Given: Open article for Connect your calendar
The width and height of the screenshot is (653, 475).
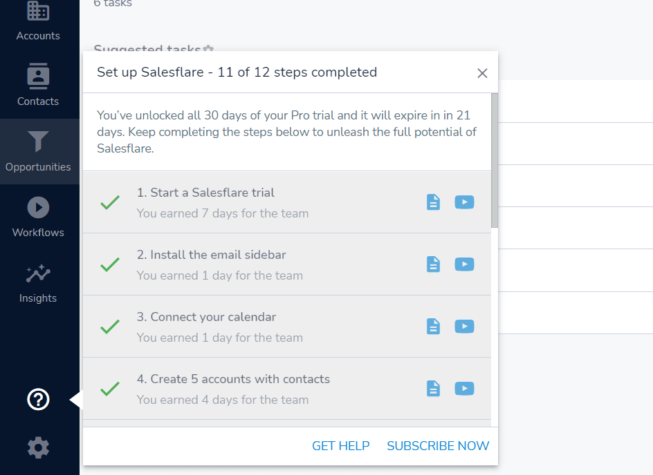Looking at the screenshot, I should point(433,327).
